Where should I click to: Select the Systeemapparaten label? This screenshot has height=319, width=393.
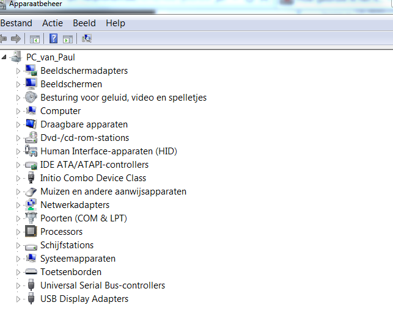coord(78,259)
